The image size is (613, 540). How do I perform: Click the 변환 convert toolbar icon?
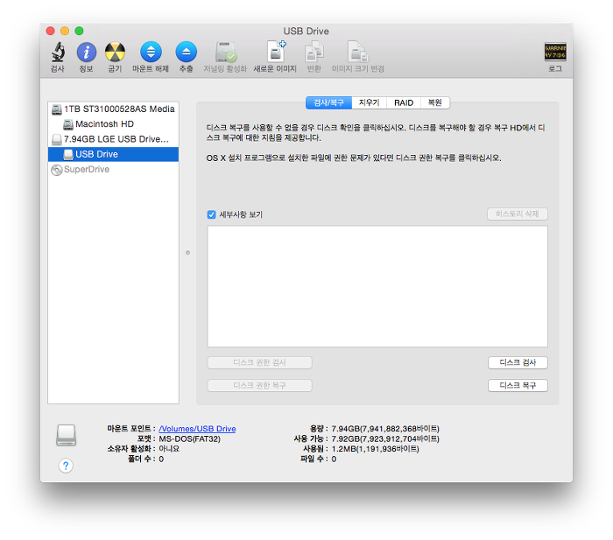314,52
